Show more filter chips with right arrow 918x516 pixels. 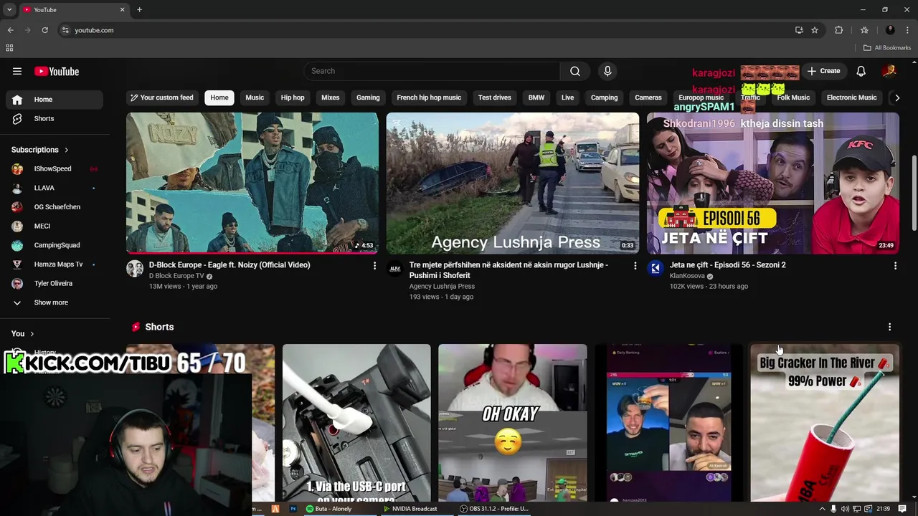pos(896,97)
